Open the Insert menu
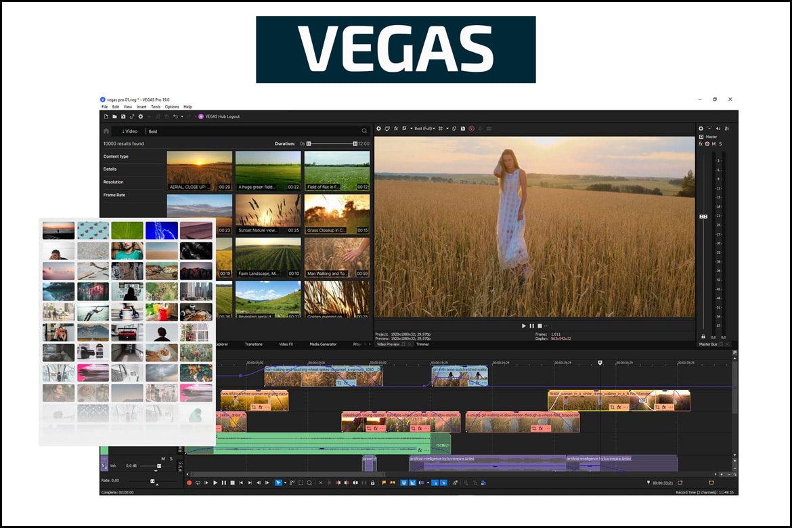792x528 pixels. (141, 107)
